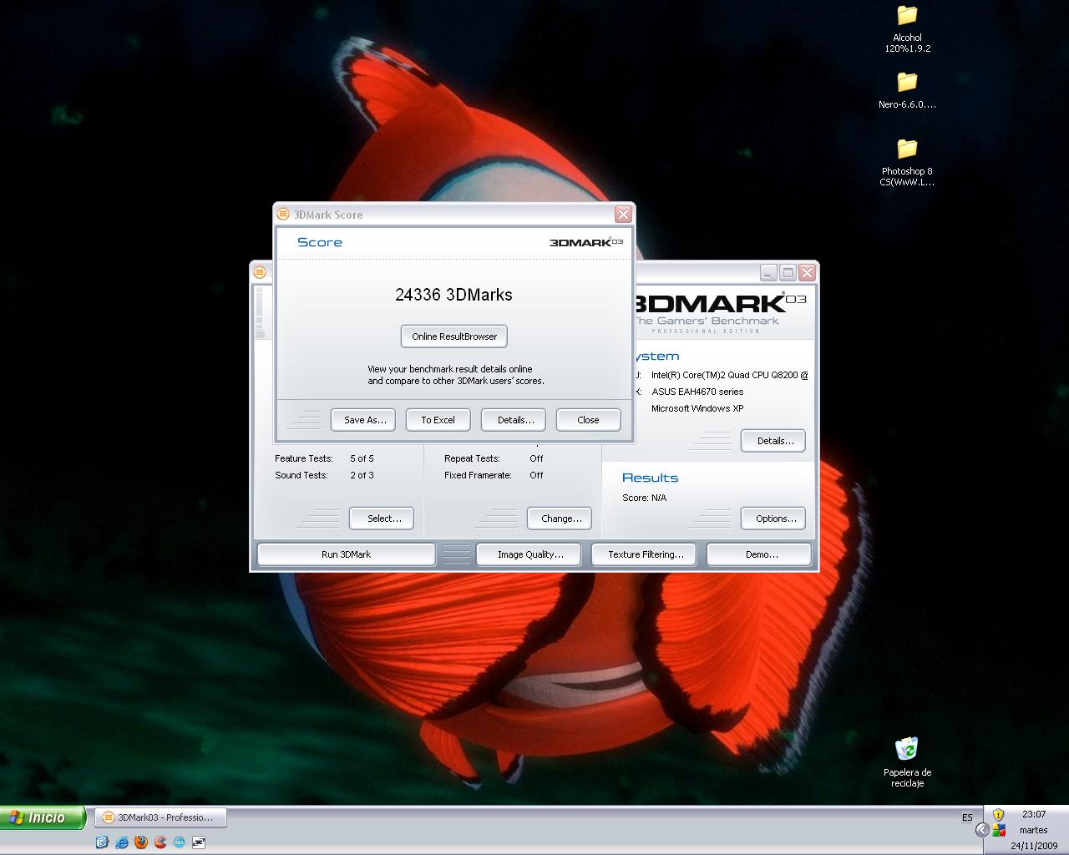Click the ASUS EAH4670 series text
The width and height of the screenshot is (1069, 855).
697,392
